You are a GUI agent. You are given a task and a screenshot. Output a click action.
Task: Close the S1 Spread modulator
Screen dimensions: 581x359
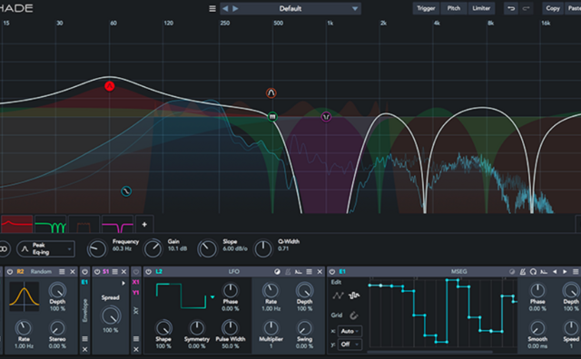tap(124, 272)
